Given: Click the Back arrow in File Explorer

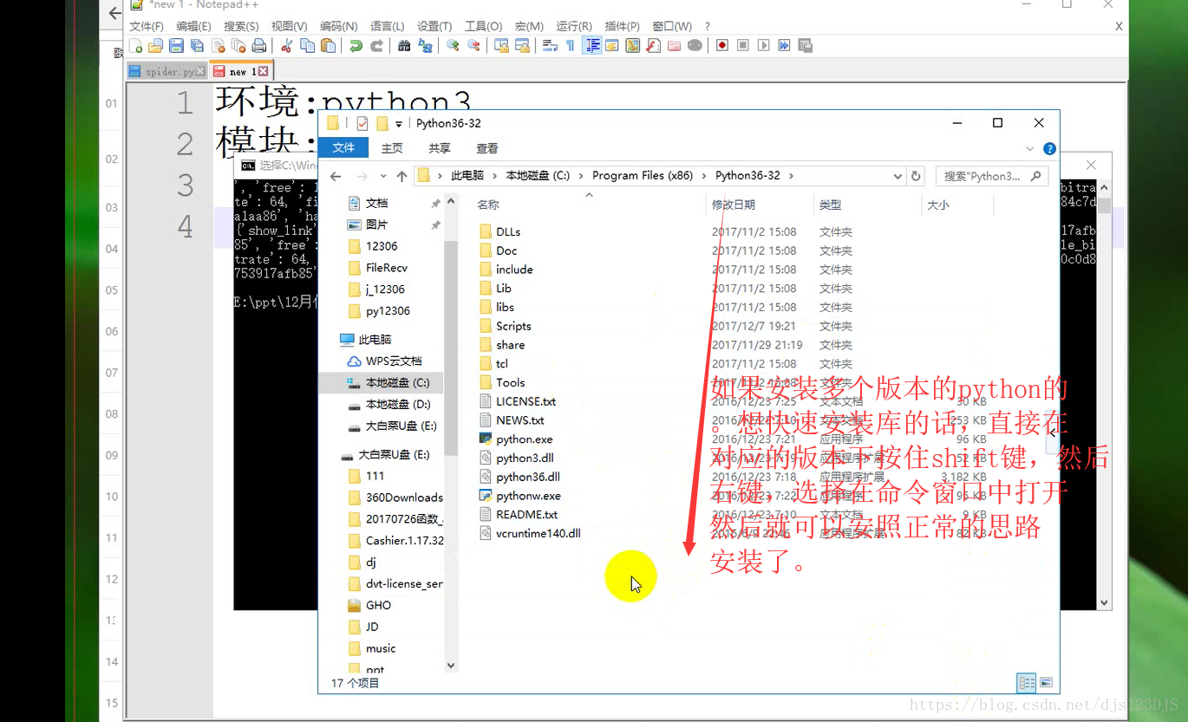Looking at the screenshot, I should 336,176.
